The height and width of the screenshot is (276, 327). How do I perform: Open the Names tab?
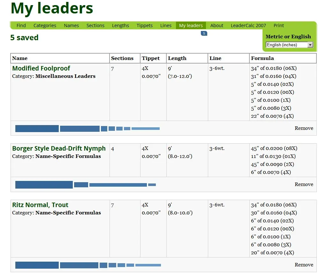pos(71,26)
